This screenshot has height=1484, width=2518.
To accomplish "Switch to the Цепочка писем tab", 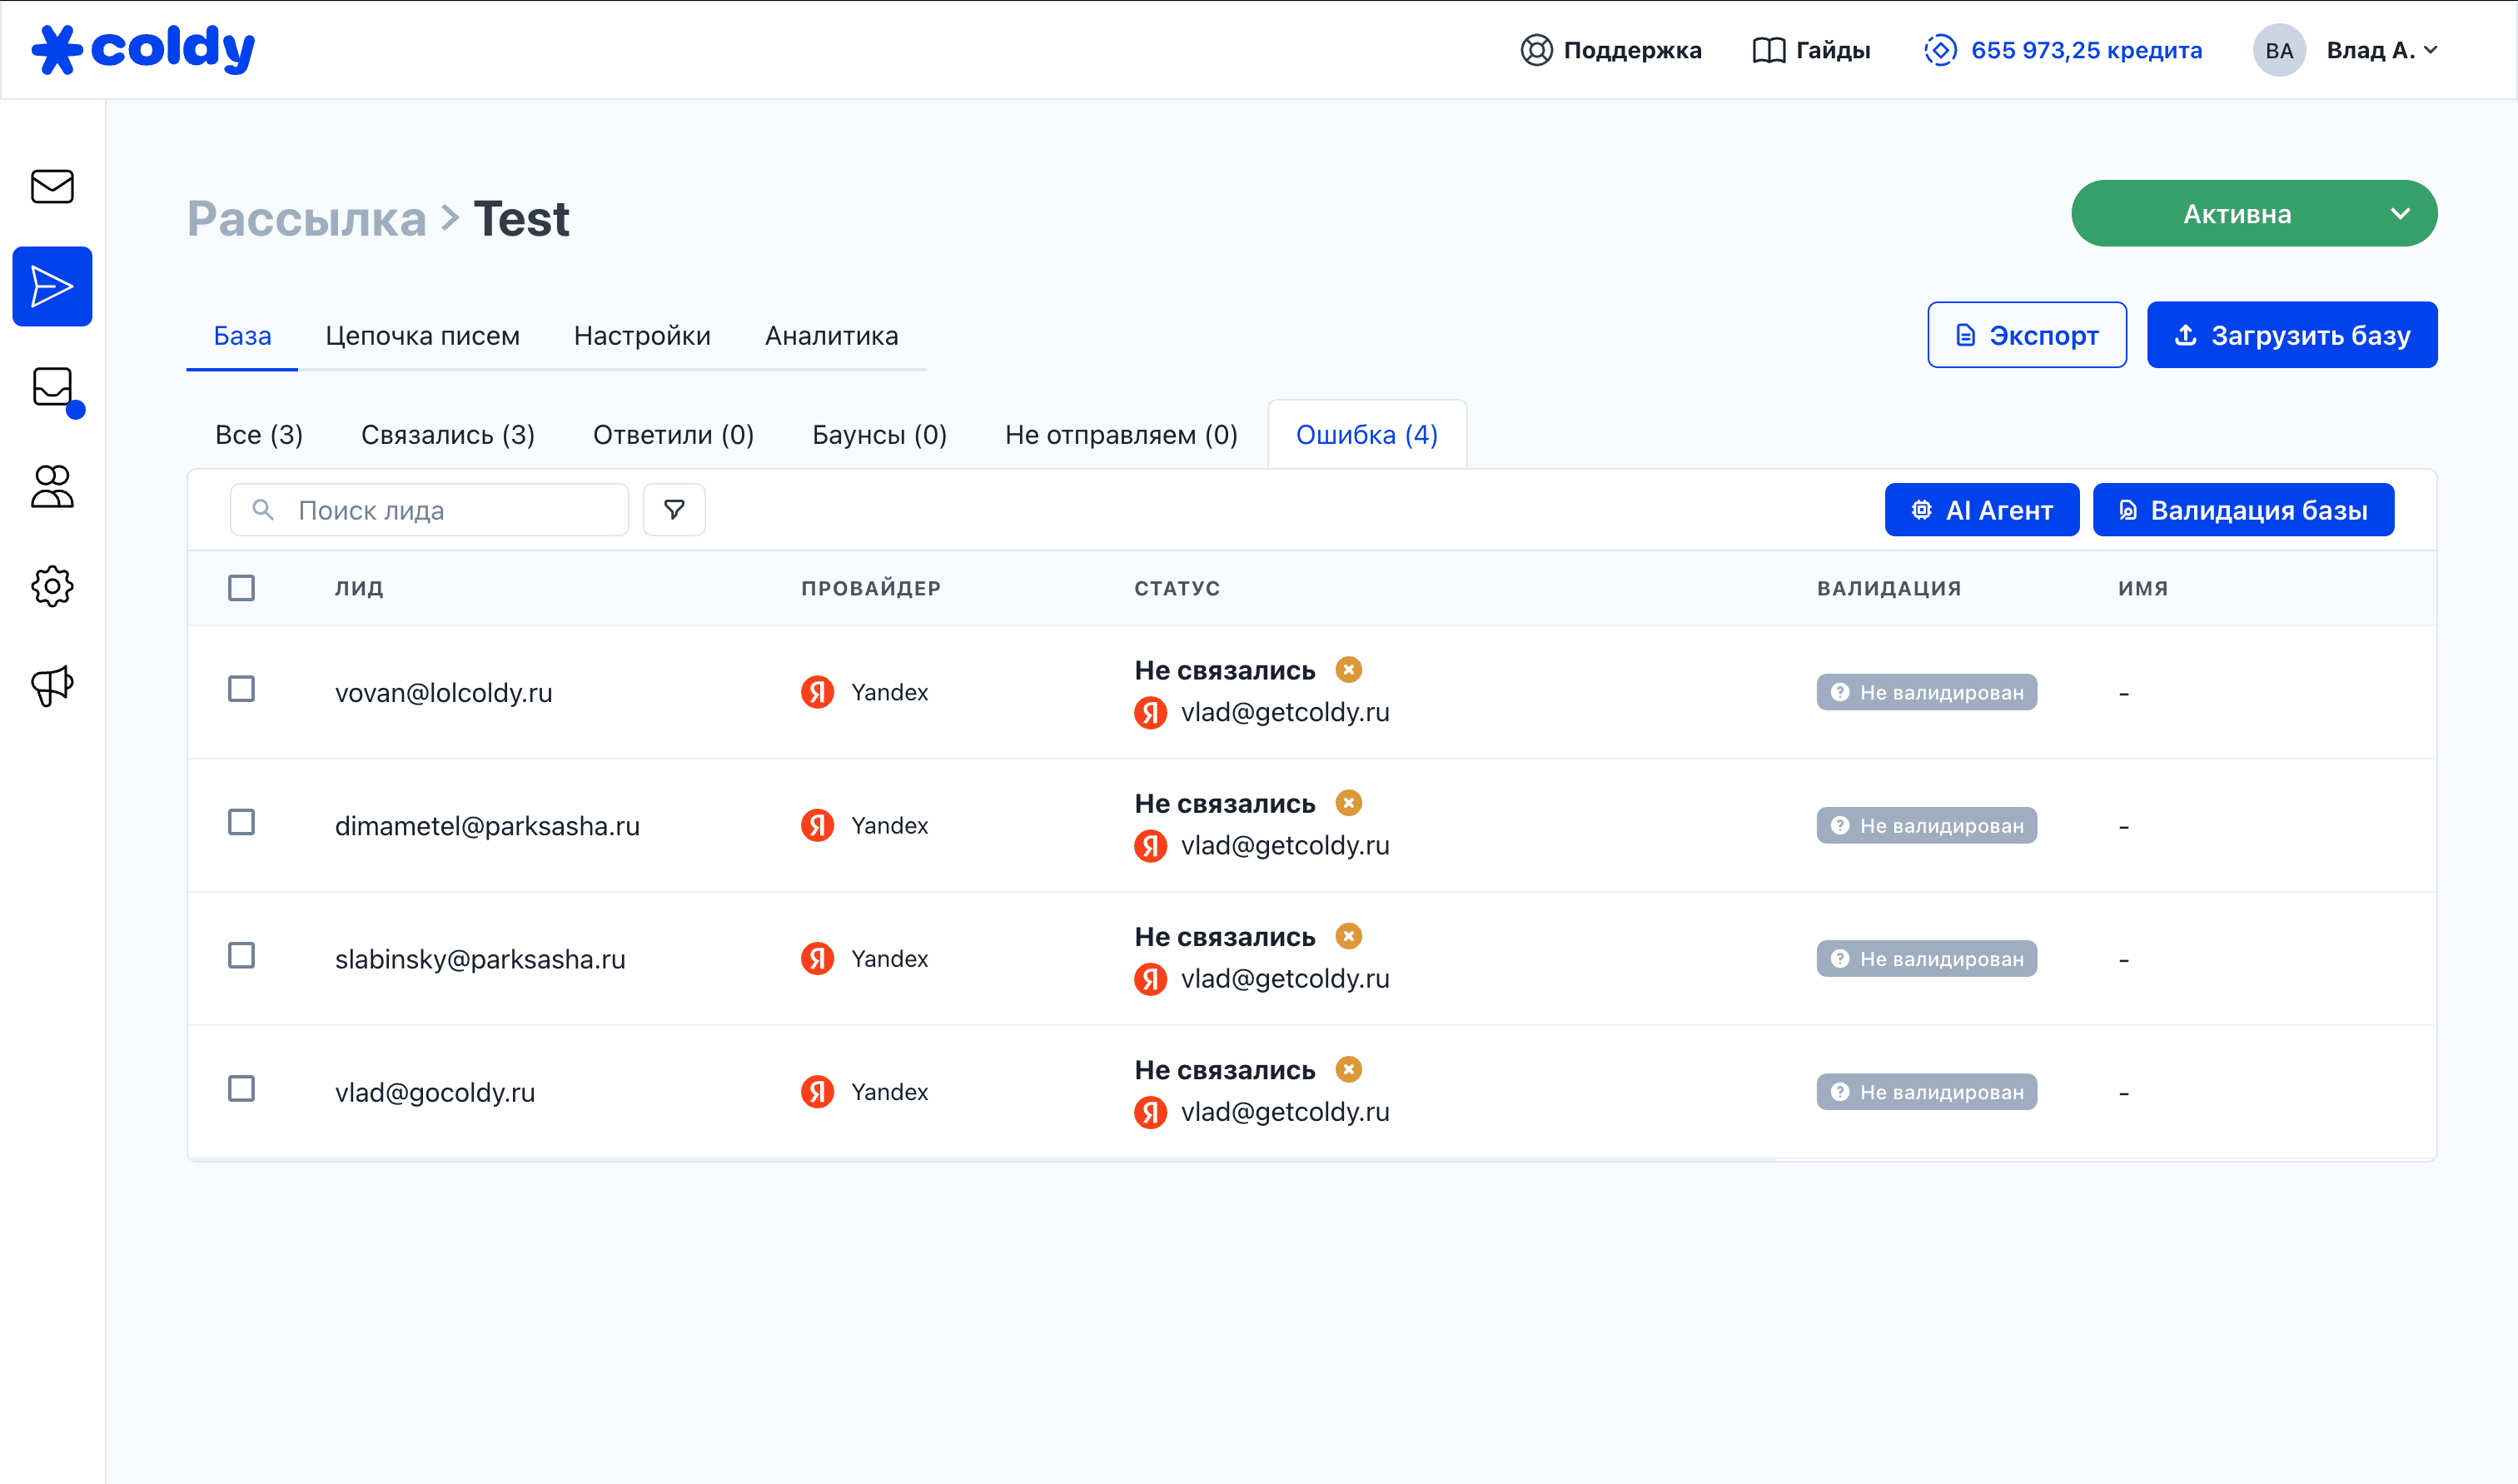I will pyautogui.click(x=422, y=336).
